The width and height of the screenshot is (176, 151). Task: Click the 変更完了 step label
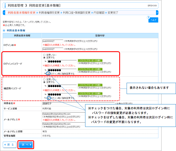(x=113, y=13)
